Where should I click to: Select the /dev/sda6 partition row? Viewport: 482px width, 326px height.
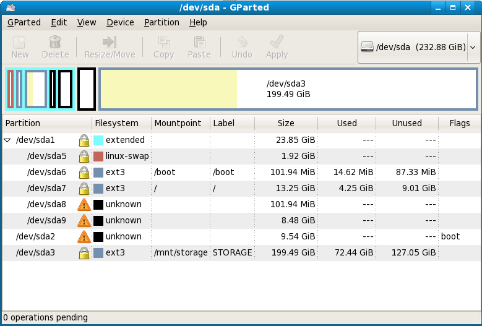click(x=241, y=173)
